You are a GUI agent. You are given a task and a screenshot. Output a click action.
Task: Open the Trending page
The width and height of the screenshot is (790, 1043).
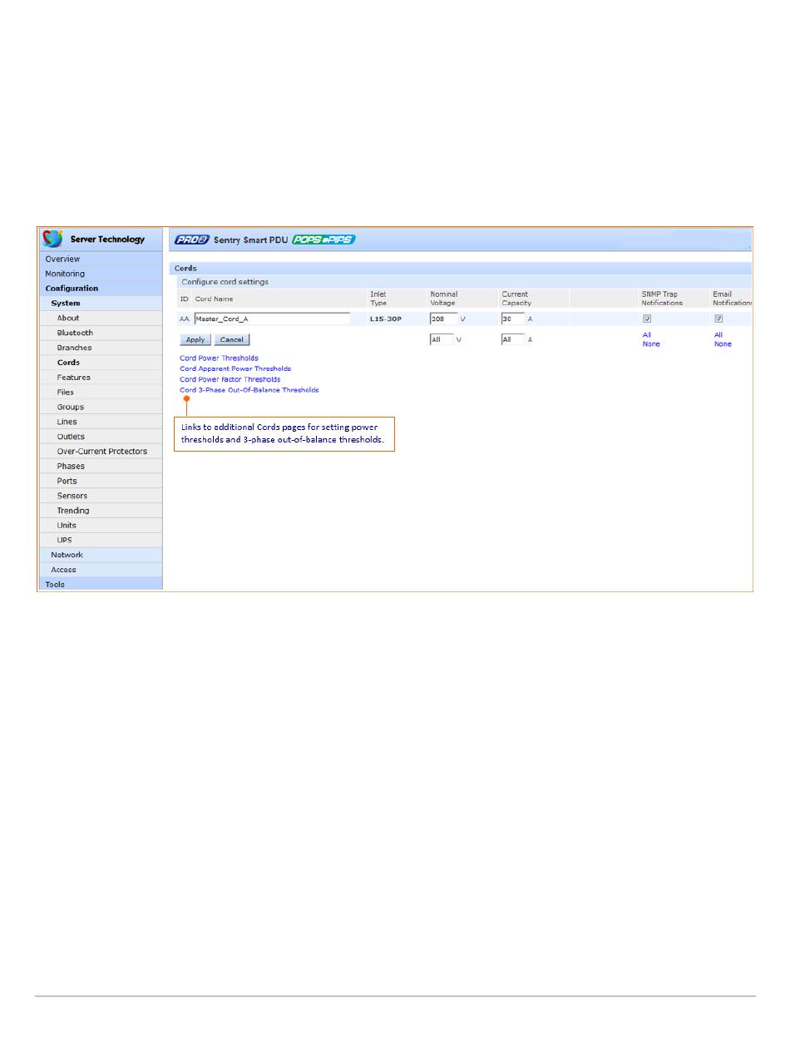(101, 511)
